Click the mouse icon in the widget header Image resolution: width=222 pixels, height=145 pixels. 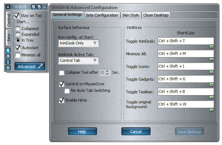[39, 7]
